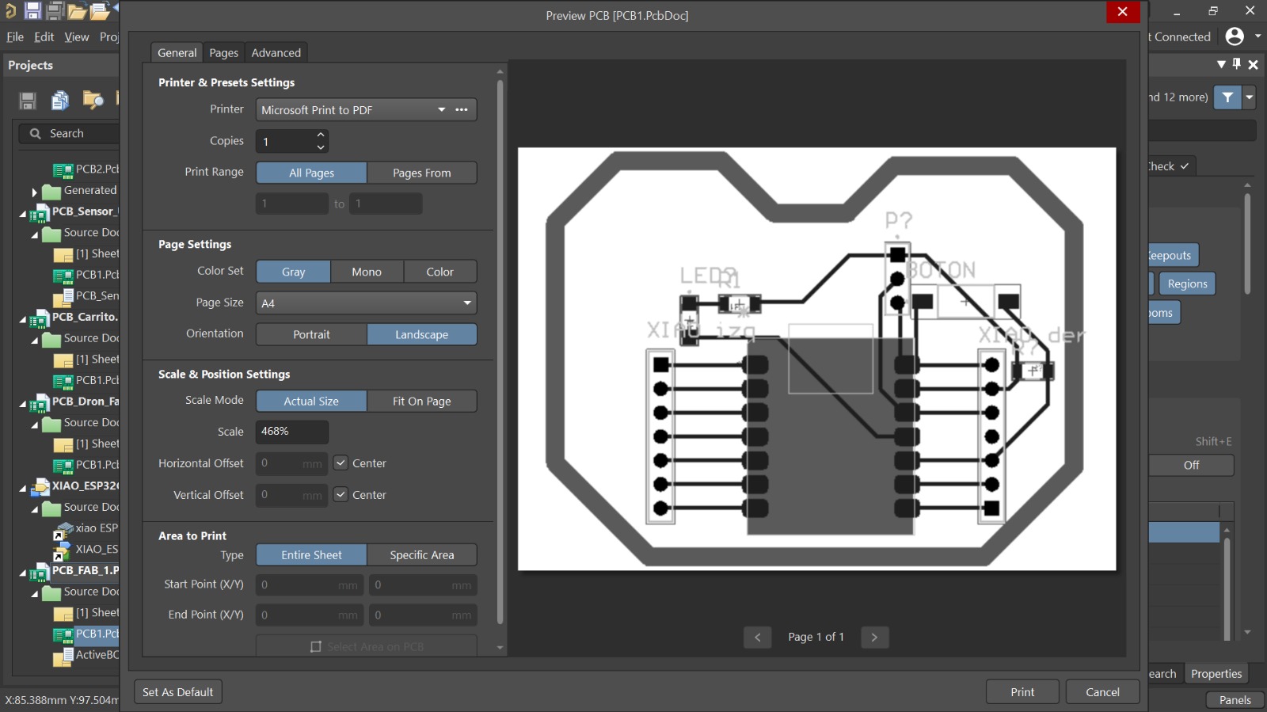The height and width of the screenshot is (712, 1267).
Task: Select the All Pages print range
Action: click(x=311, y=173)
